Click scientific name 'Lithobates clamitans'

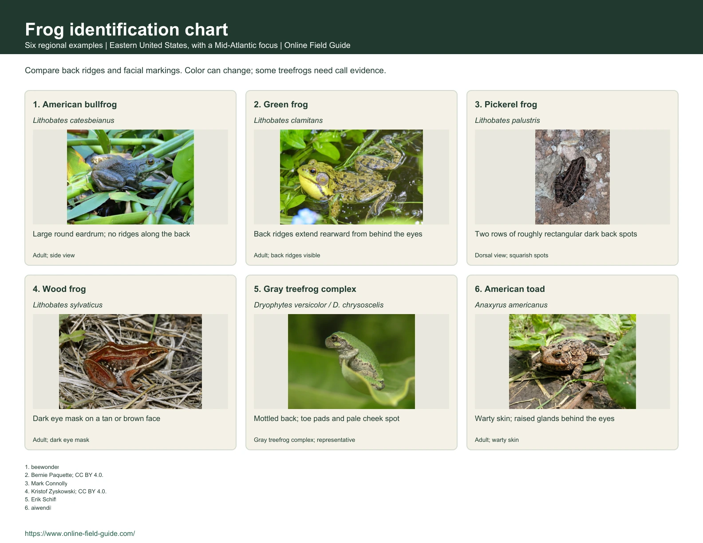coord(288,121)
